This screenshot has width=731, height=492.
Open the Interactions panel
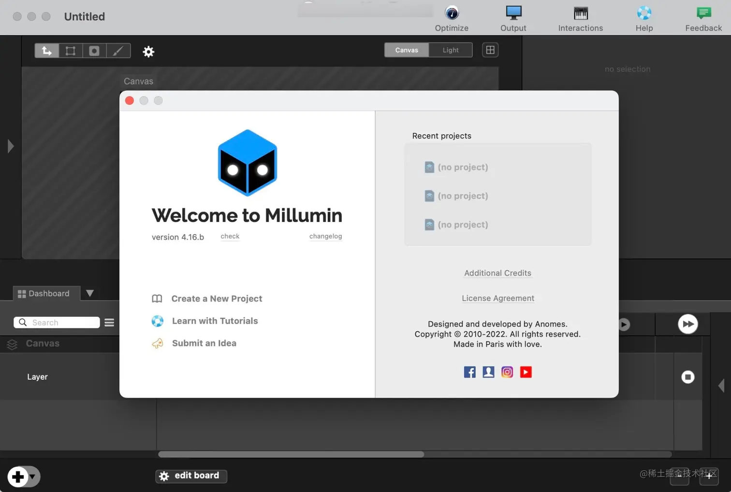(x=580, y=18)
